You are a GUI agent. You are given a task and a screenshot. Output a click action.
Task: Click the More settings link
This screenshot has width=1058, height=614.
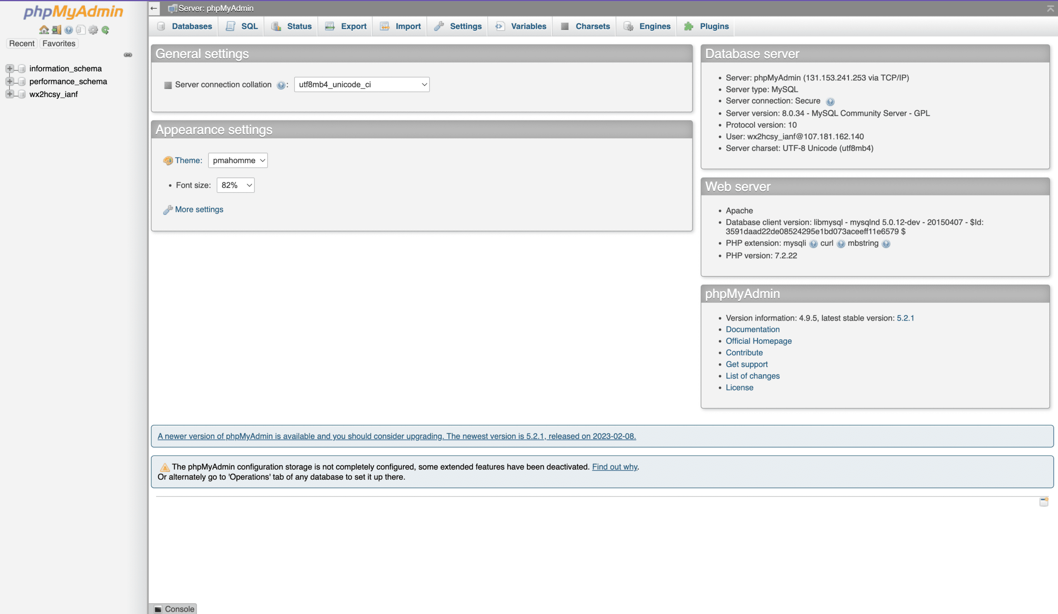pyautogui.click(x=199, y=209)
